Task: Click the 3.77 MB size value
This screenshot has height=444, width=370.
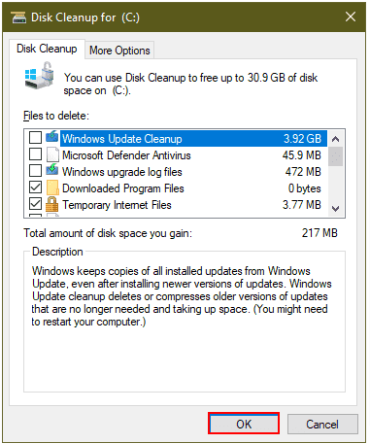Action: tap(302, 205)
